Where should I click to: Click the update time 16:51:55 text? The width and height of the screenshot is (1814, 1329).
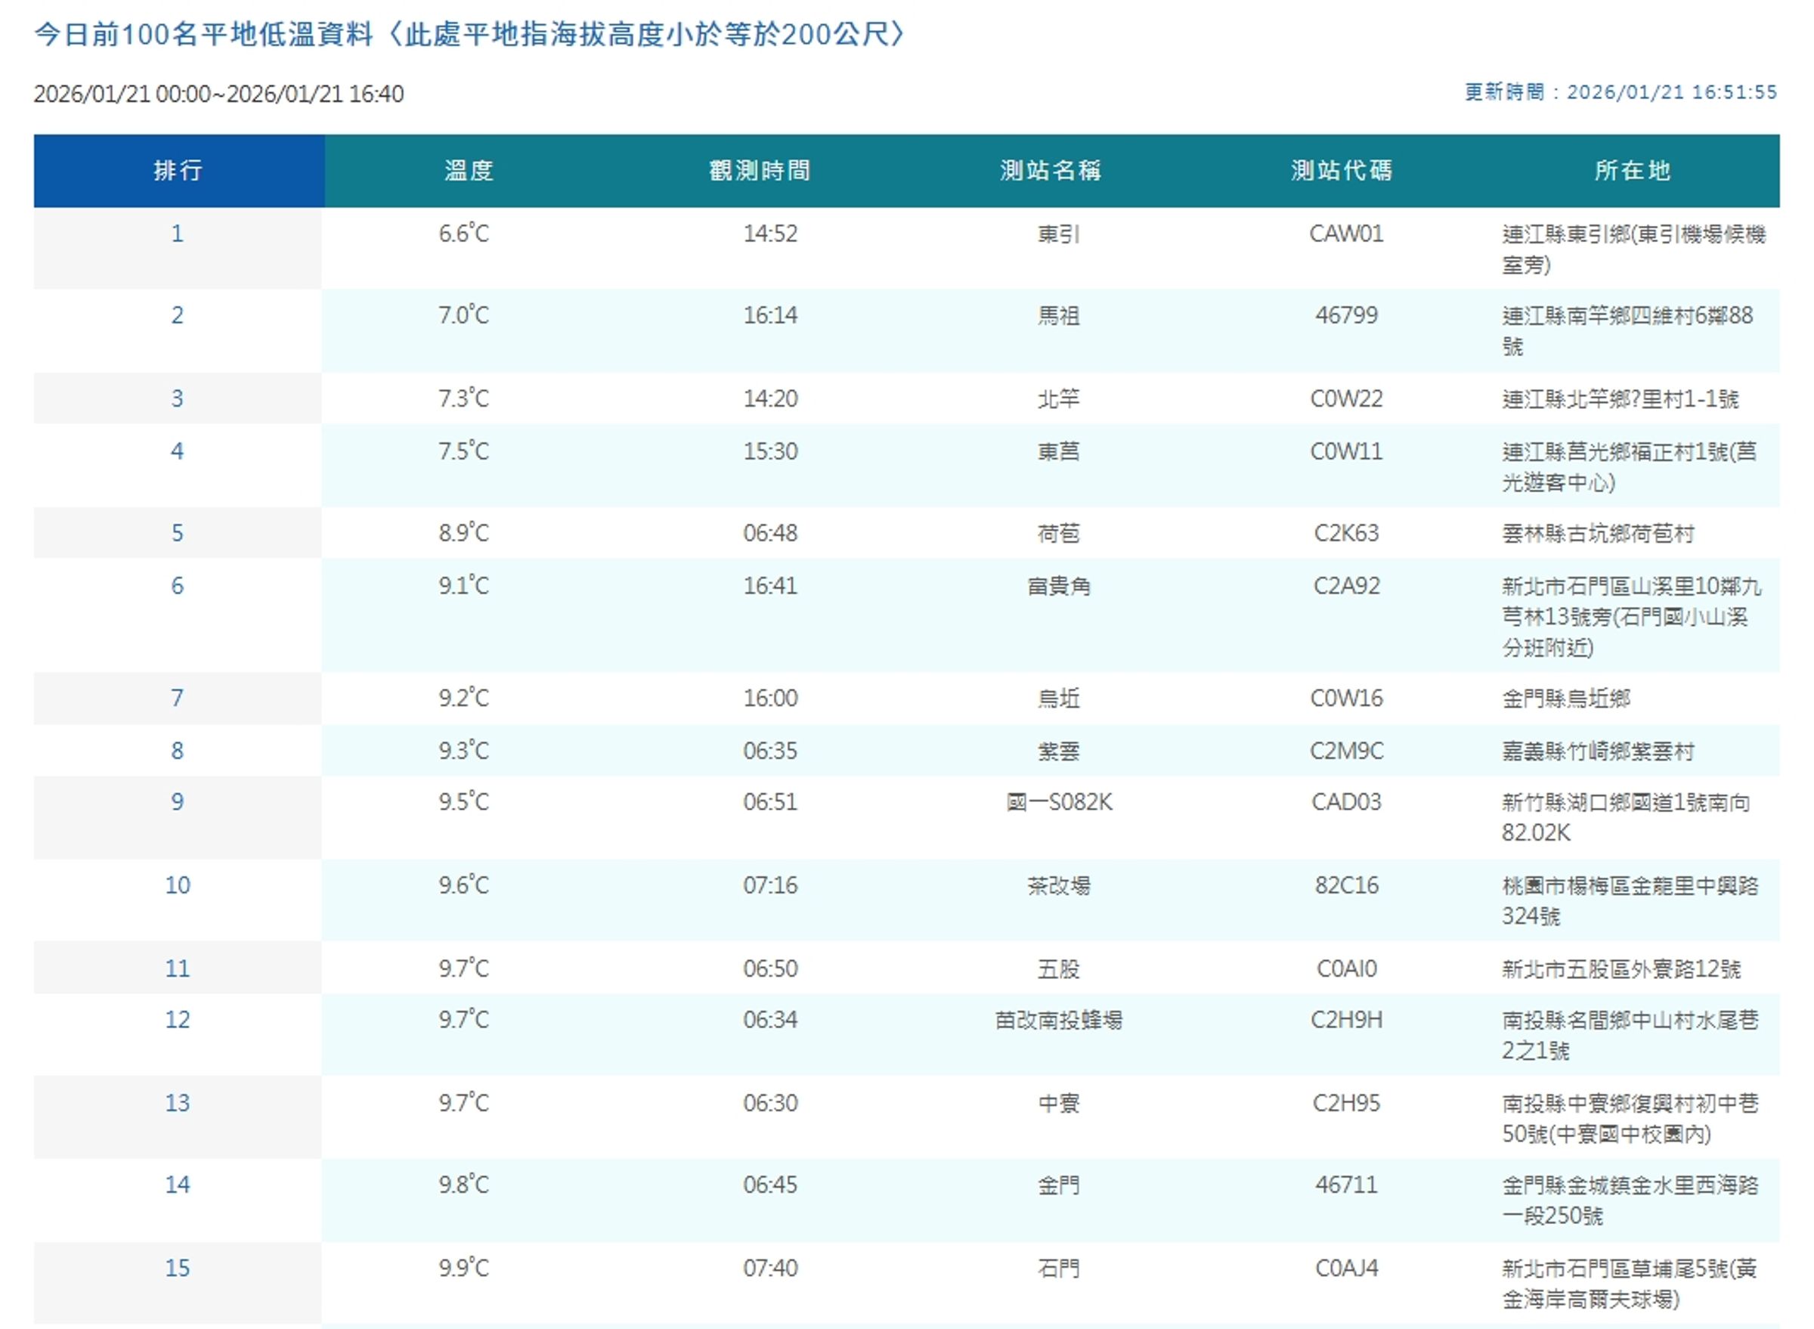1735,92
